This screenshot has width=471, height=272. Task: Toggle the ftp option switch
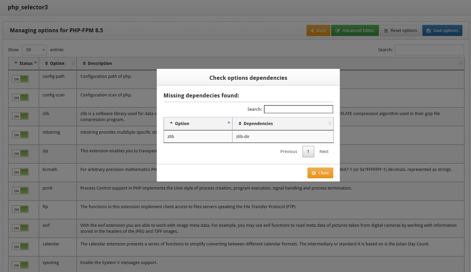tap(20, 209)
